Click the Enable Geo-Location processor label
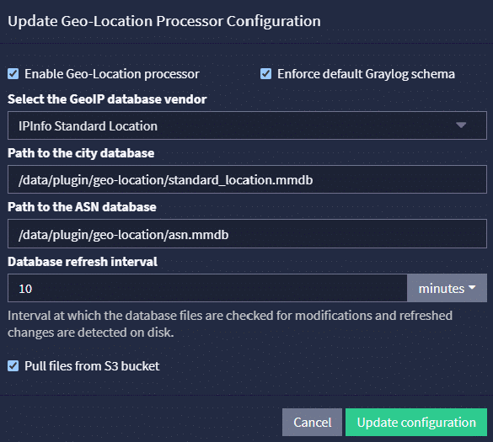This screenshot has width=493, height=442. [112, 74]
